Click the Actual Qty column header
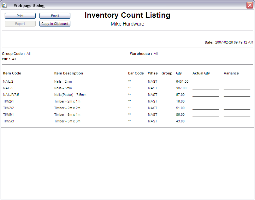The width and height of the screenshot is (255, 200). coord(201,73)
